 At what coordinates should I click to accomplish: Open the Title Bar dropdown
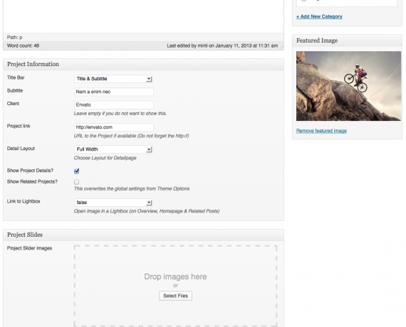(113, 79)
